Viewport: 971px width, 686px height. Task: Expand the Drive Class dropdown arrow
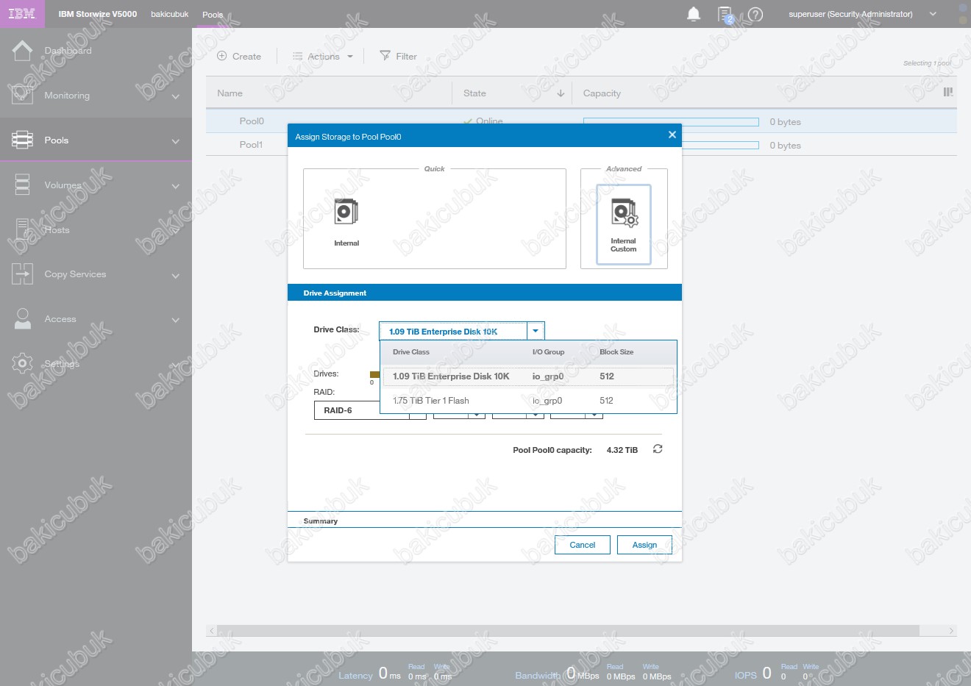536,332
